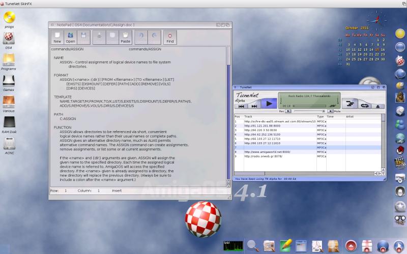Skip to next track in TuneNet
Viewport: 407px width, 254px height.
pos(254,106)
